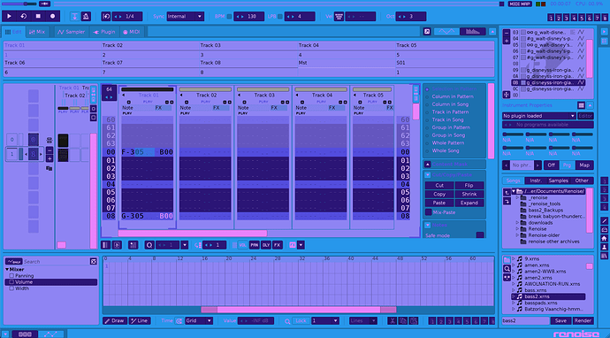
Task: Select the Map phrase mode button
Action: point(584,165)
